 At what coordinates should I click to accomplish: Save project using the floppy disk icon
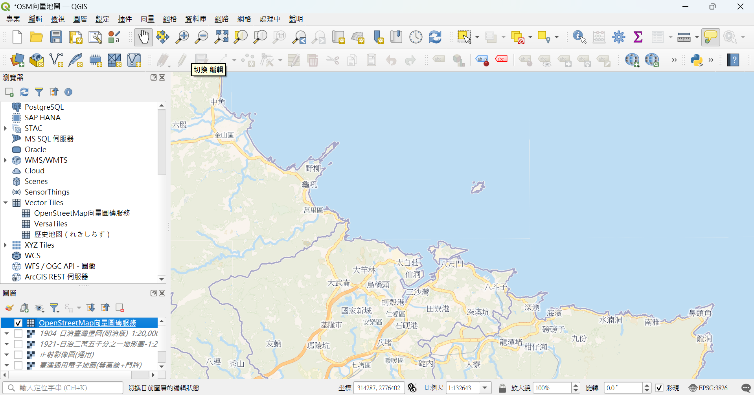[56, 37]
